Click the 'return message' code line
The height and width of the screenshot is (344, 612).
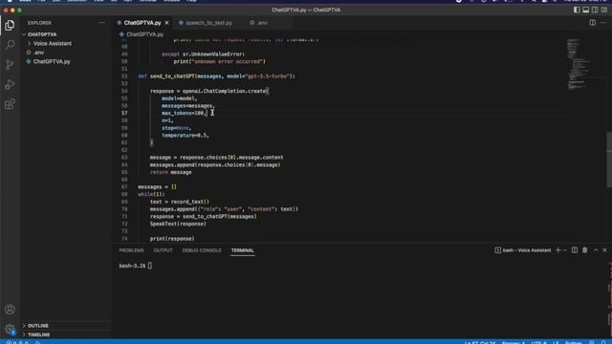(x=170, y=172)
